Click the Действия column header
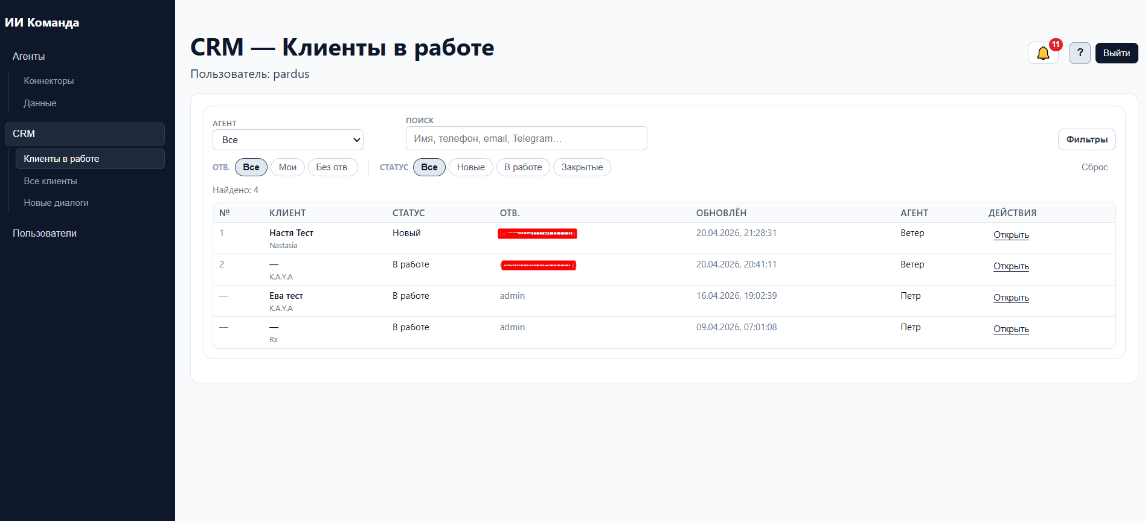The image size is (1145, 521). [1012, 213]
